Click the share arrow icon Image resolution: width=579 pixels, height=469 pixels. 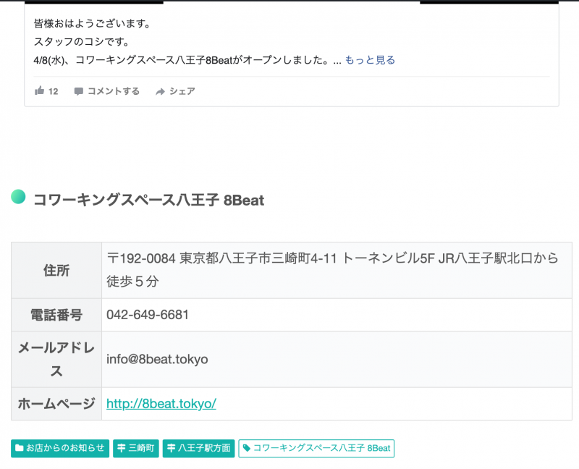tap(160, 91)
